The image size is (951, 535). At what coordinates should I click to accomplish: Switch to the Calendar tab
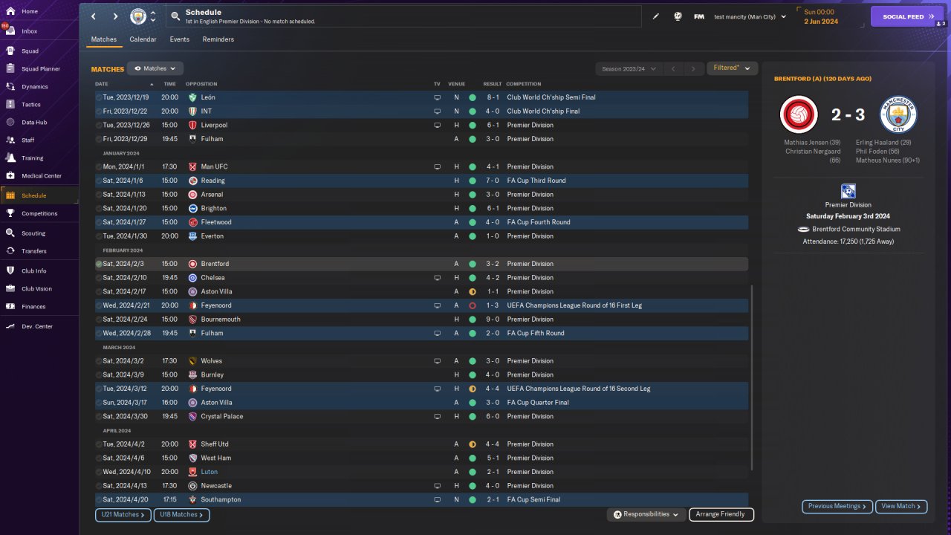(x=143, y=39)
